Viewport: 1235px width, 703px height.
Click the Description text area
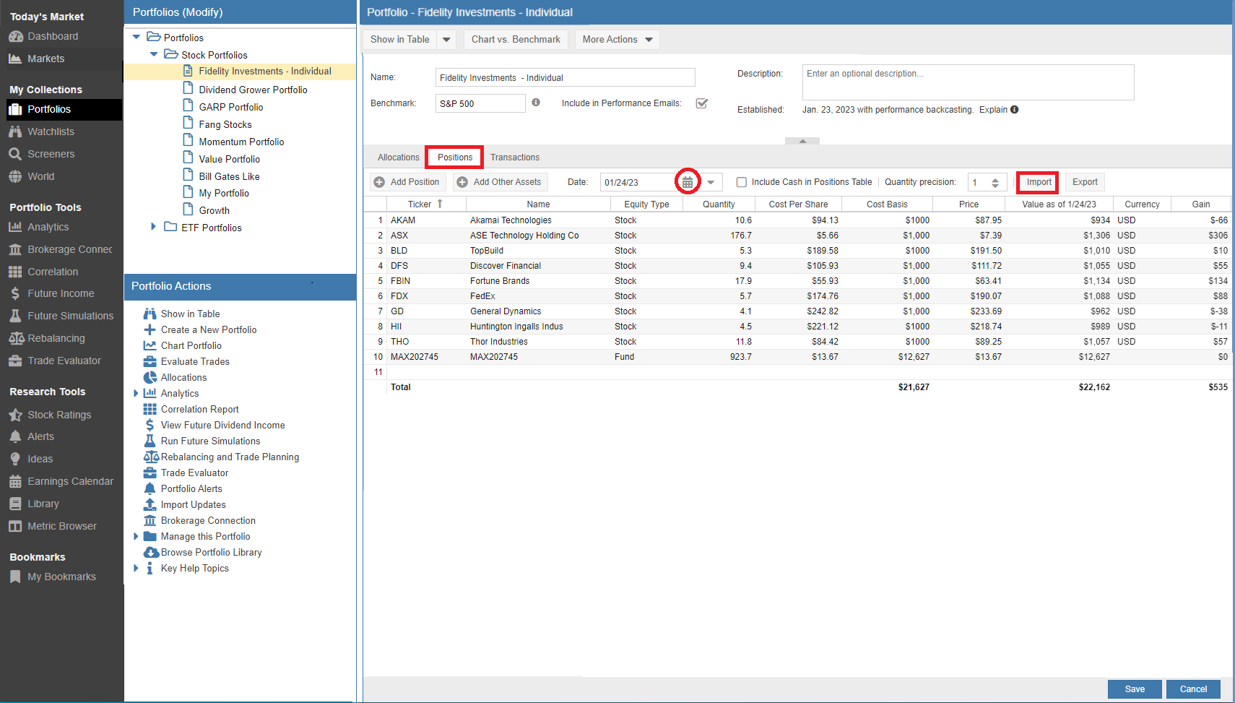(968, 82)
